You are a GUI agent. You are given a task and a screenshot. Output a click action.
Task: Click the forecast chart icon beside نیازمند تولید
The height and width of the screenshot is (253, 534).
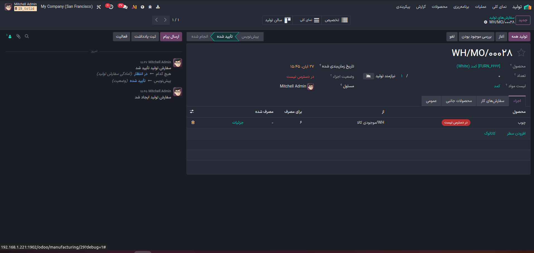click(x=368, y=76)
